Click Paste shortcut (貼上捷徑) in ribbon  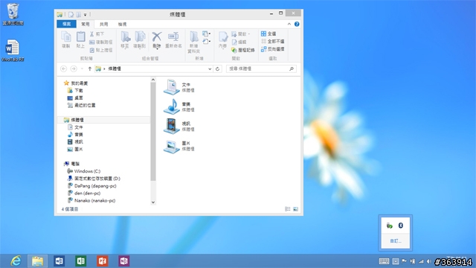[x=101, y=50]
